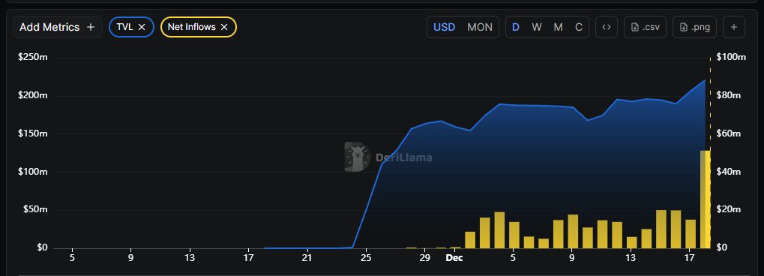
Task: Click the Dec label on the x-axis
Action: [454, 257]
